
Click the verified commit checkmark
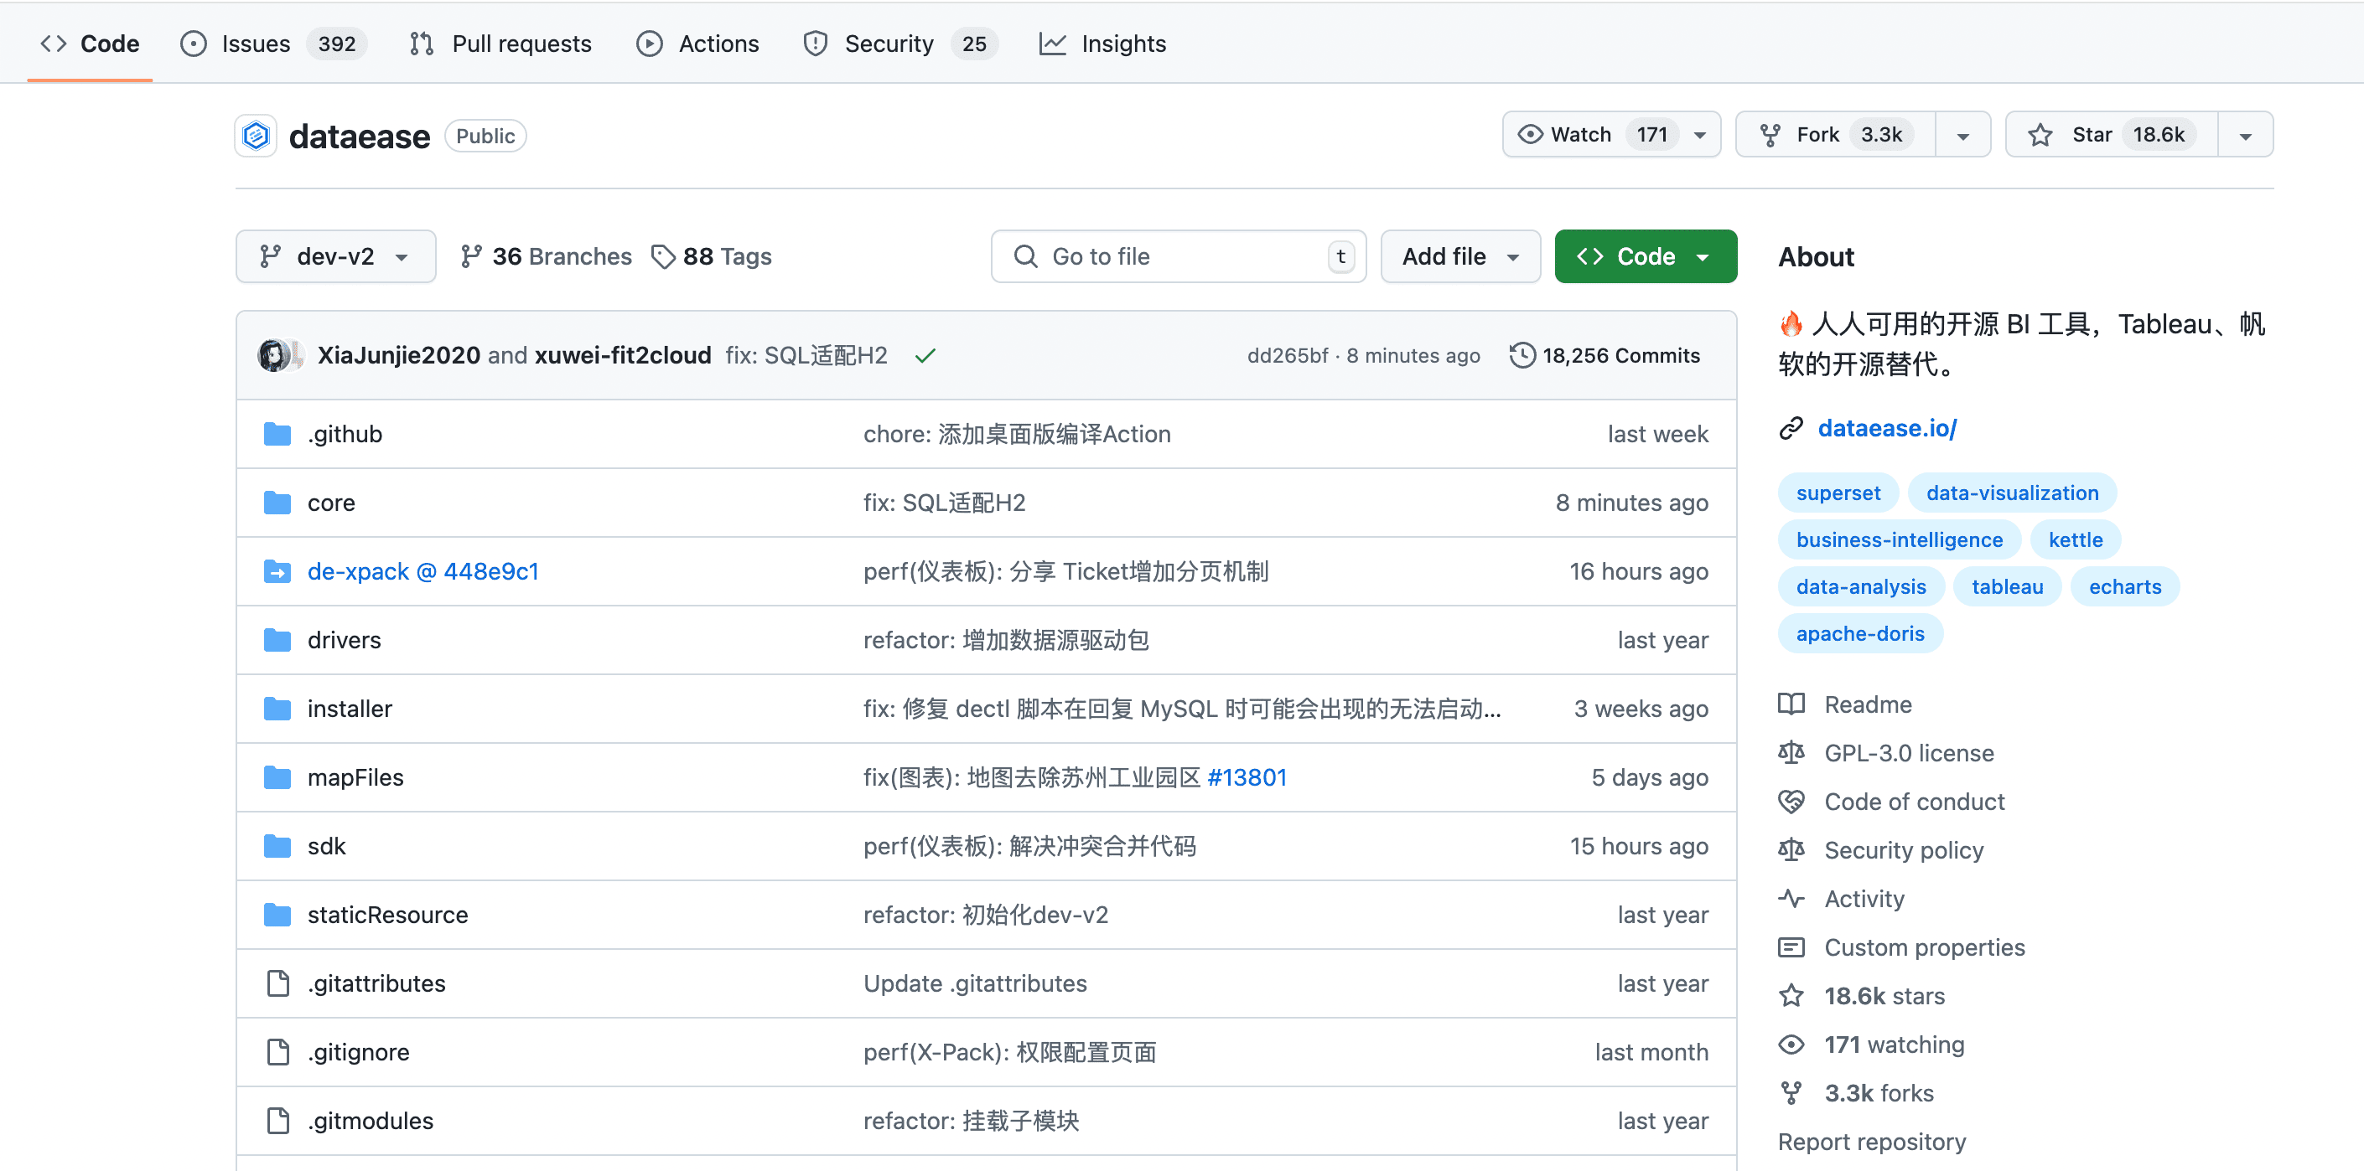click(925, 355)
